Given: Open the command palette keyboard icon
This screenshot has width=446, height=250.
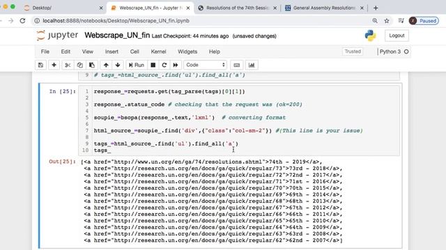Looking at the screenshot, I should (x=237, y=65).
